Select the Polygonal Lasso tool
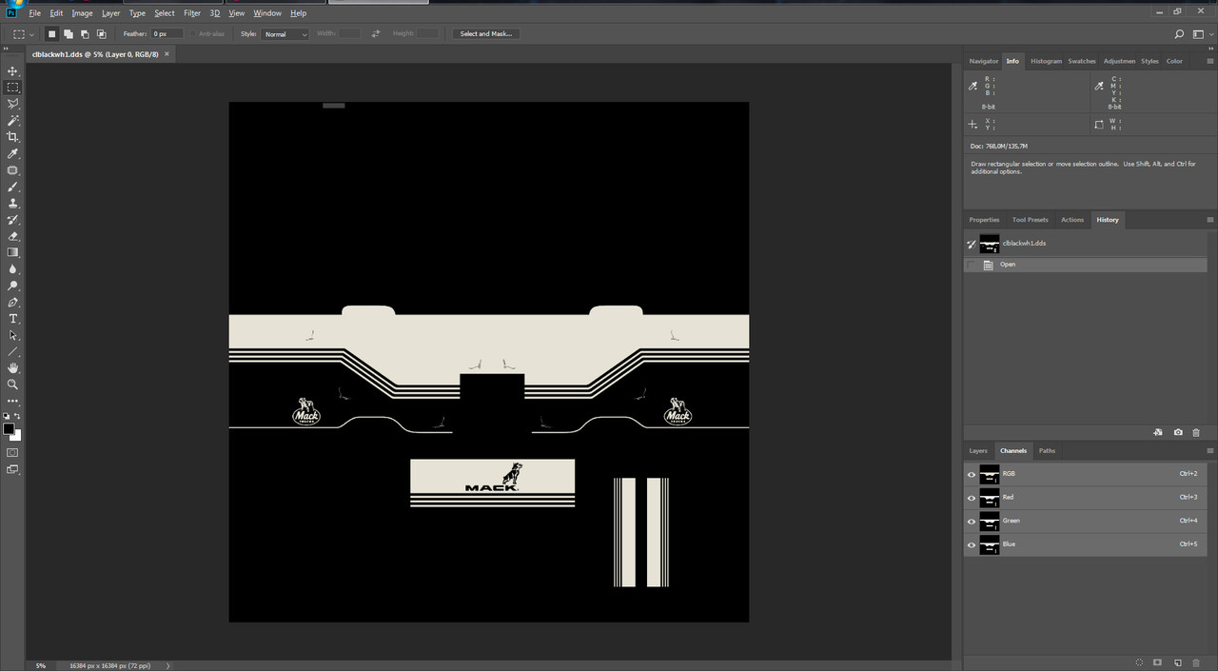 click(x=13, y=104)
